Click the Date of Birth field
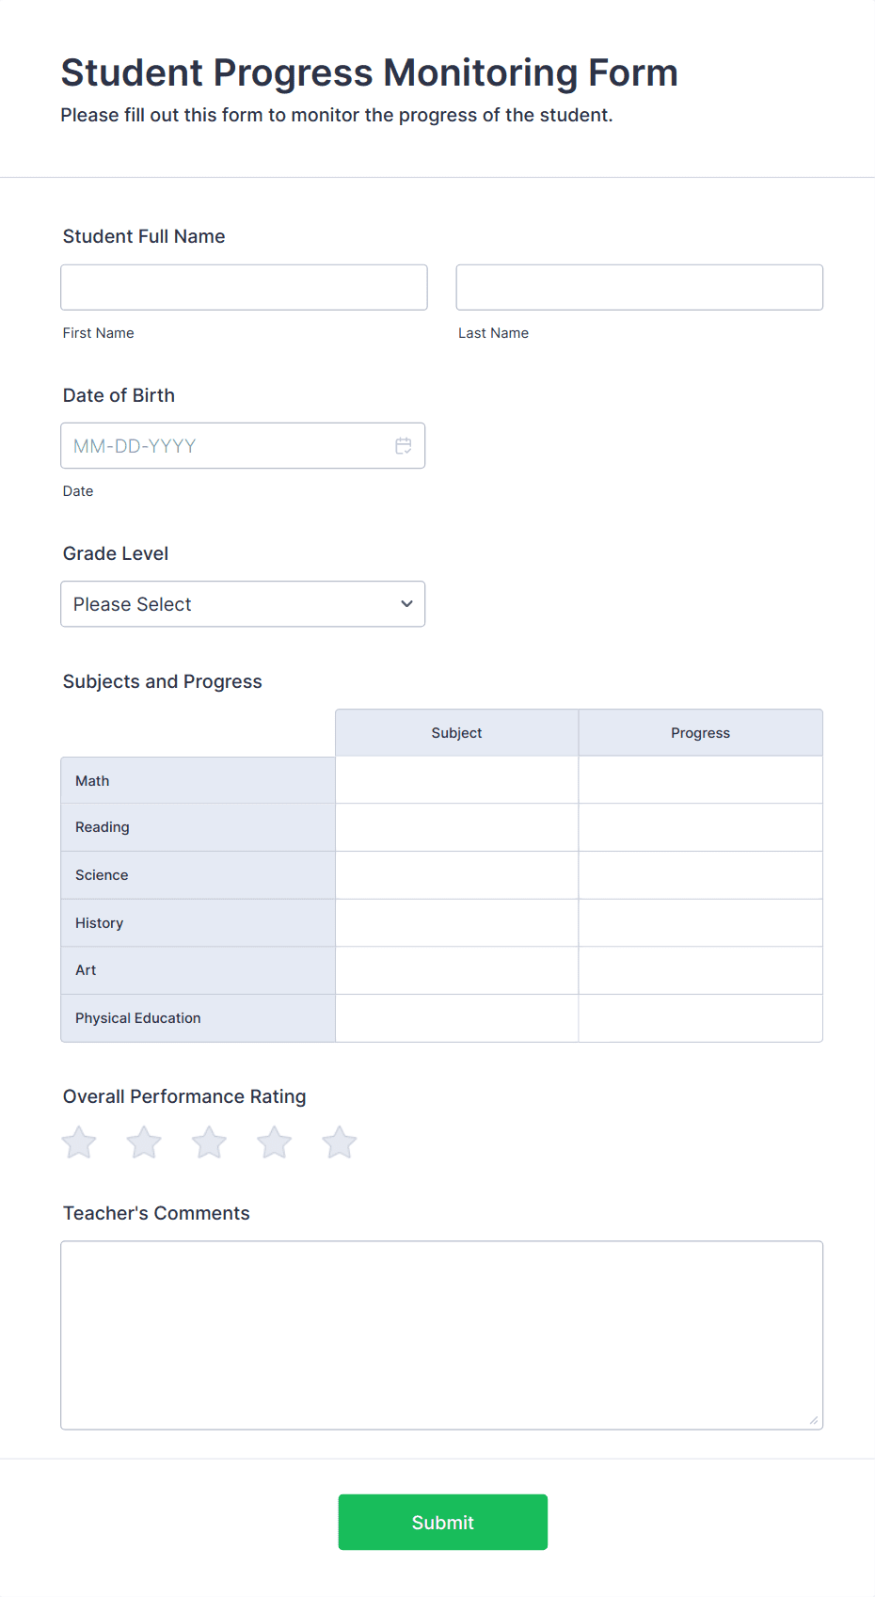This screenshot has height=1597, width=875. tap(226, 445)
